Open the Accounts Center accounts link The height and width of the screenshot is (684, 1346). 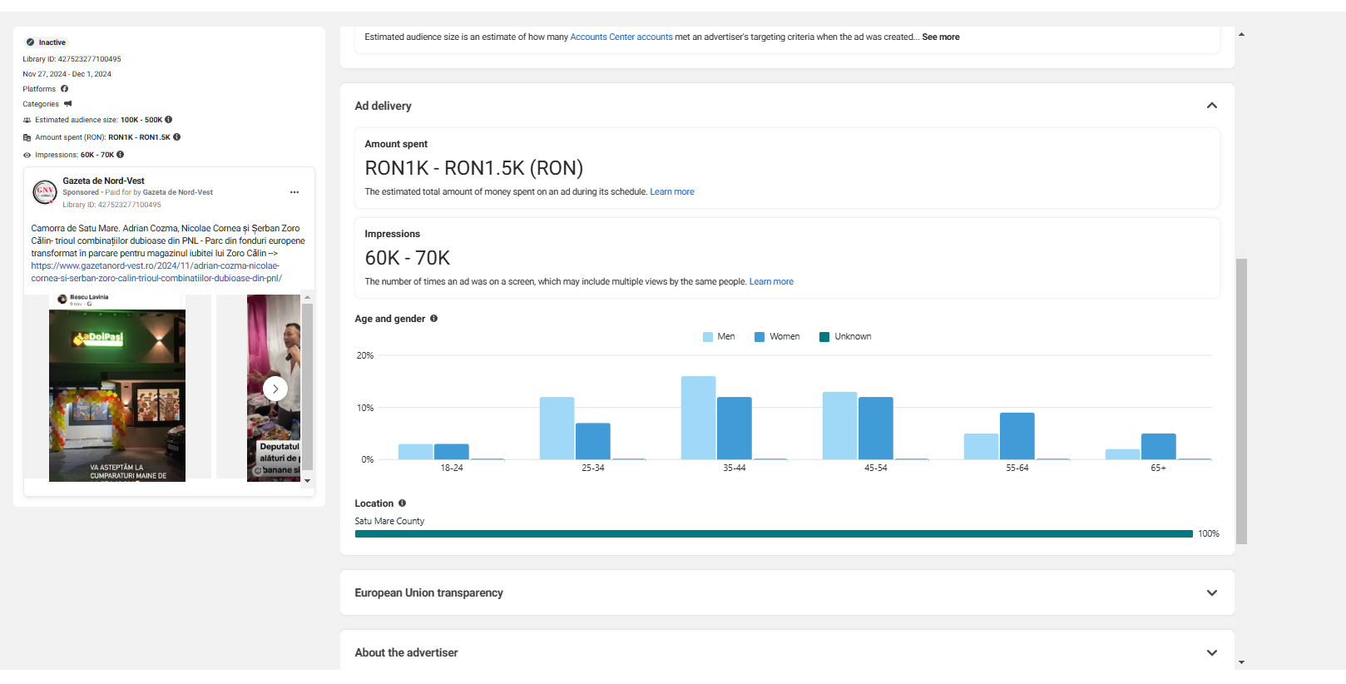(x=621, y=37)
